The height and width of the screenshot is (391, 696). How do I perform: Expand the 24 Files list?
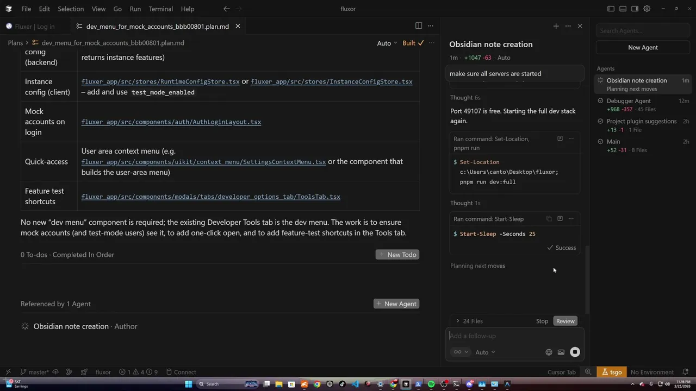(x=469, y=321)
